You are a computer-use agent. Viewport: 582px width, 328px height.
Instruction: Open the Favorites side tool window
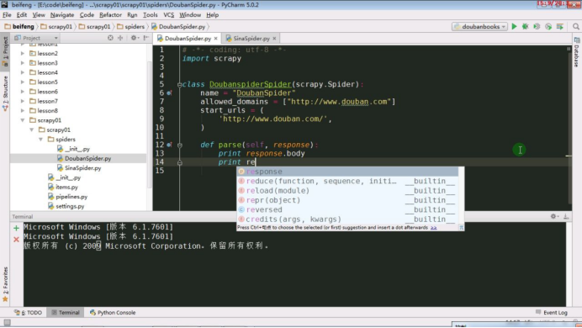pyautogui.click(x=5, y=284)
